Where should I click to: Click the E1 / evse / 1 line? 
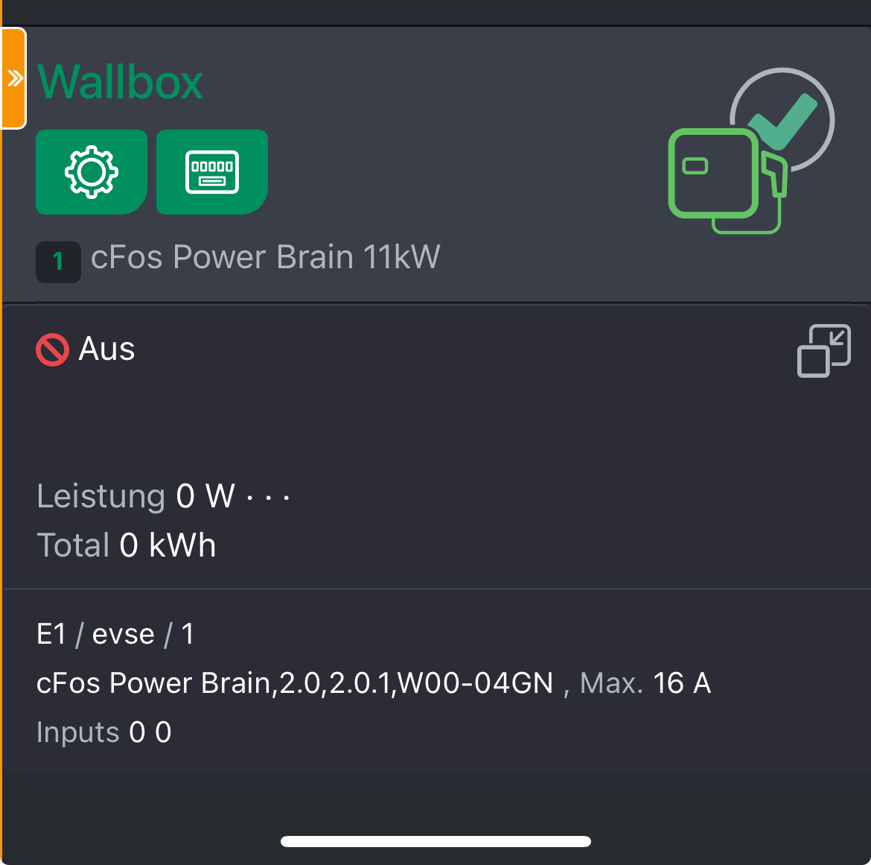pyautogui.click(x=115, y=634)
